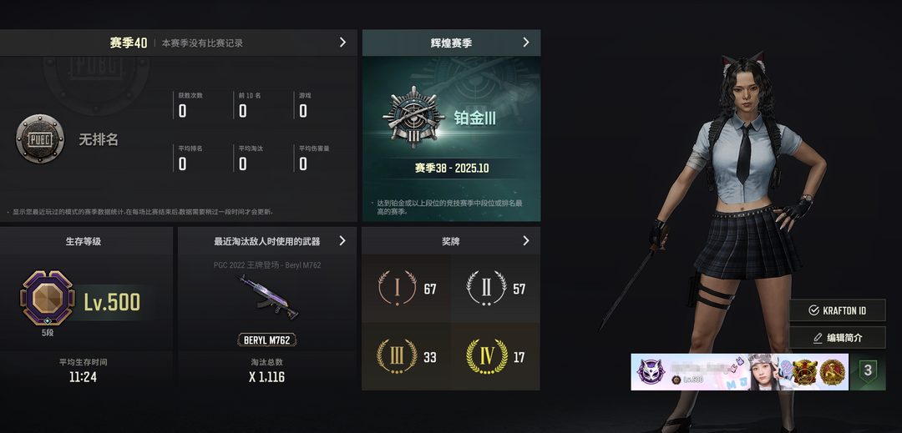Click the bronze medal III laurel icon
Viewport: 902px width, 433px height.
tap(397, 356)
